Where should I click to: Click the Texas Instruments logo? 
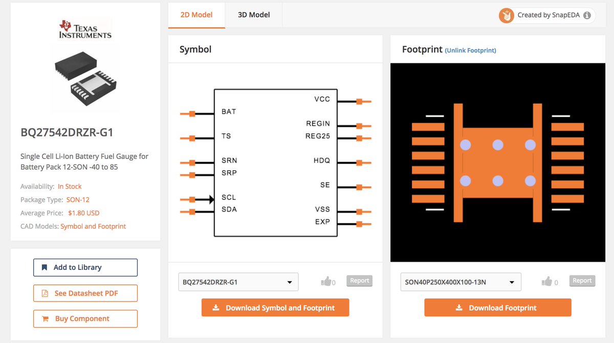[85, 29]
